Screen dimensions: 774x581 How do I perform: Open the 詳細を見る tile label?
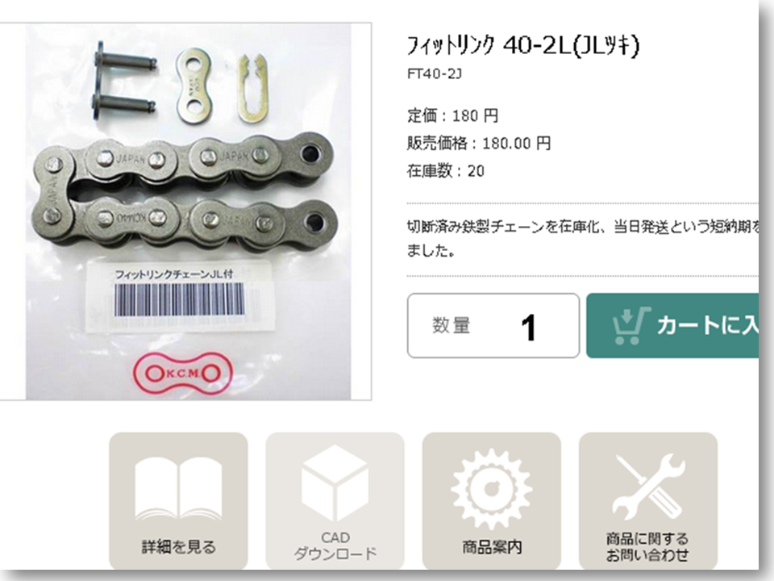pyautogui.click(x=178, y=547)
